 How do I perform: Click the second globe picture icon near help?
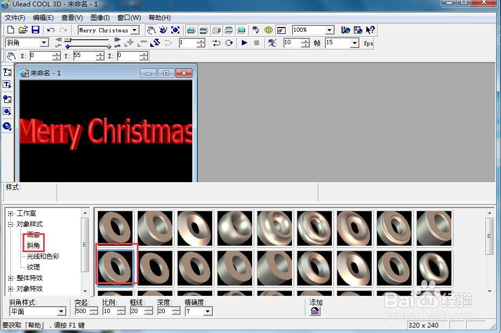pyautogui.click(x=358, y=30)
